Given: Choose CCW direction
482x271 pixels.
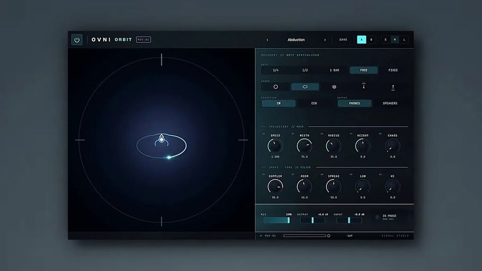Looking at the screenshot, I should 314,103.
